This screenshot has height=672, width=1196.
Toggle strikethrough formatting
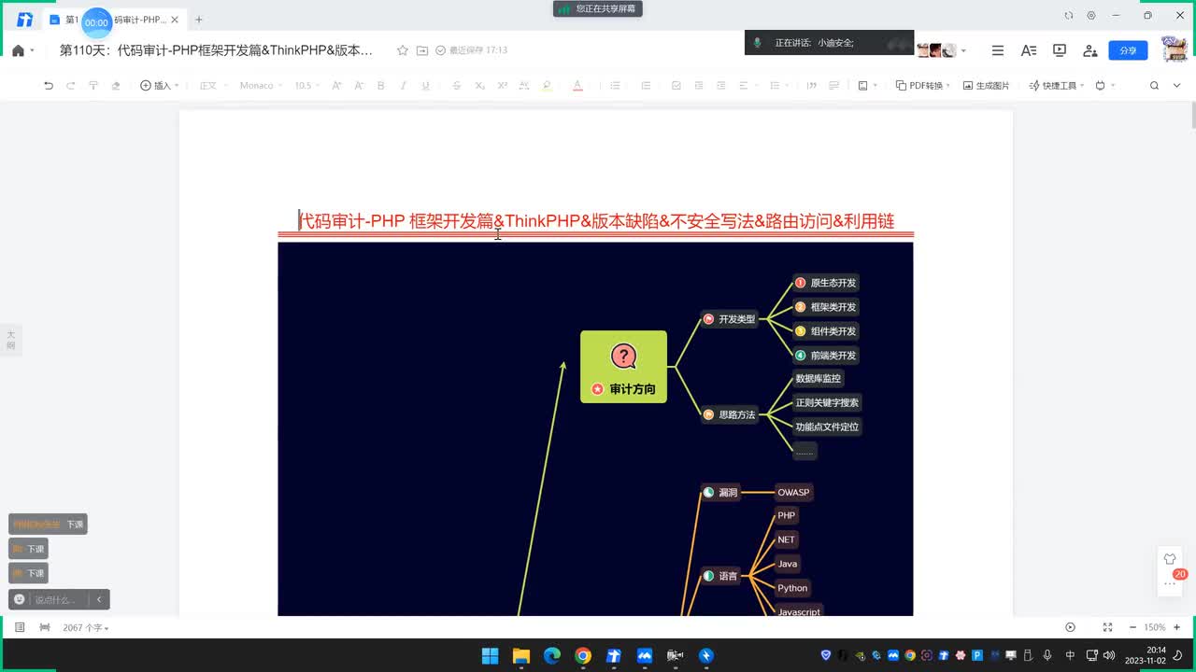(x=456, y=85)
